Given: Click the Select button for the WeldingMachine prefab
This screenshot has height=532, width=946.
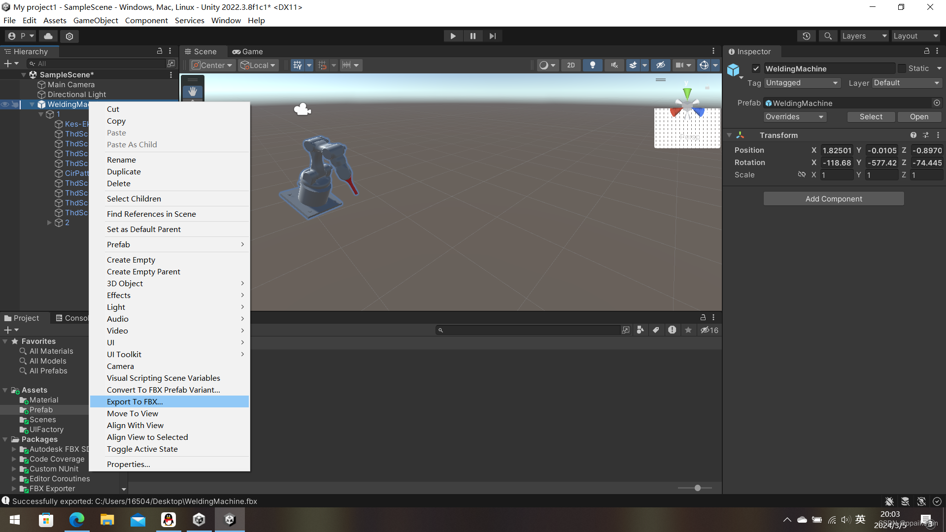Looking at the screenshot, I should [871, 117].
